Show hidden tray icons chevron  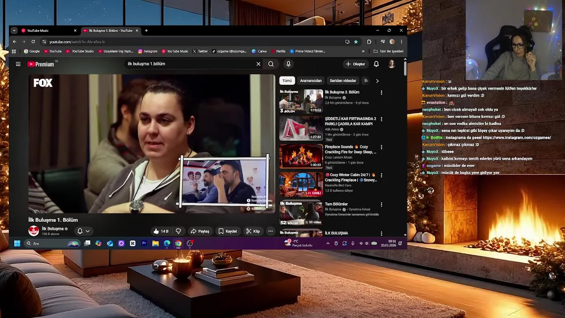click(x=328, y=243)
